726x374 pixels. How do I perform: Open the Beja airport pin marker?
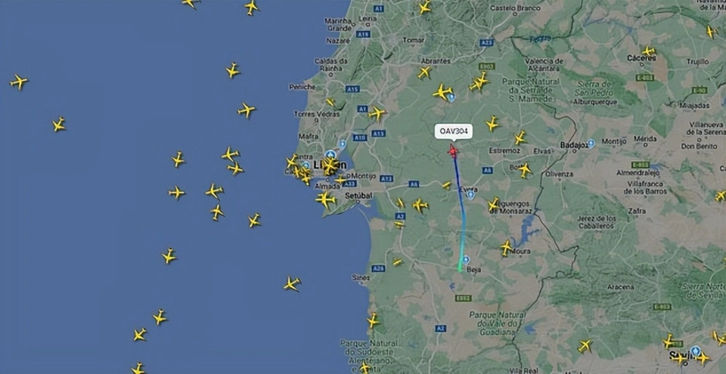[467, 260]
